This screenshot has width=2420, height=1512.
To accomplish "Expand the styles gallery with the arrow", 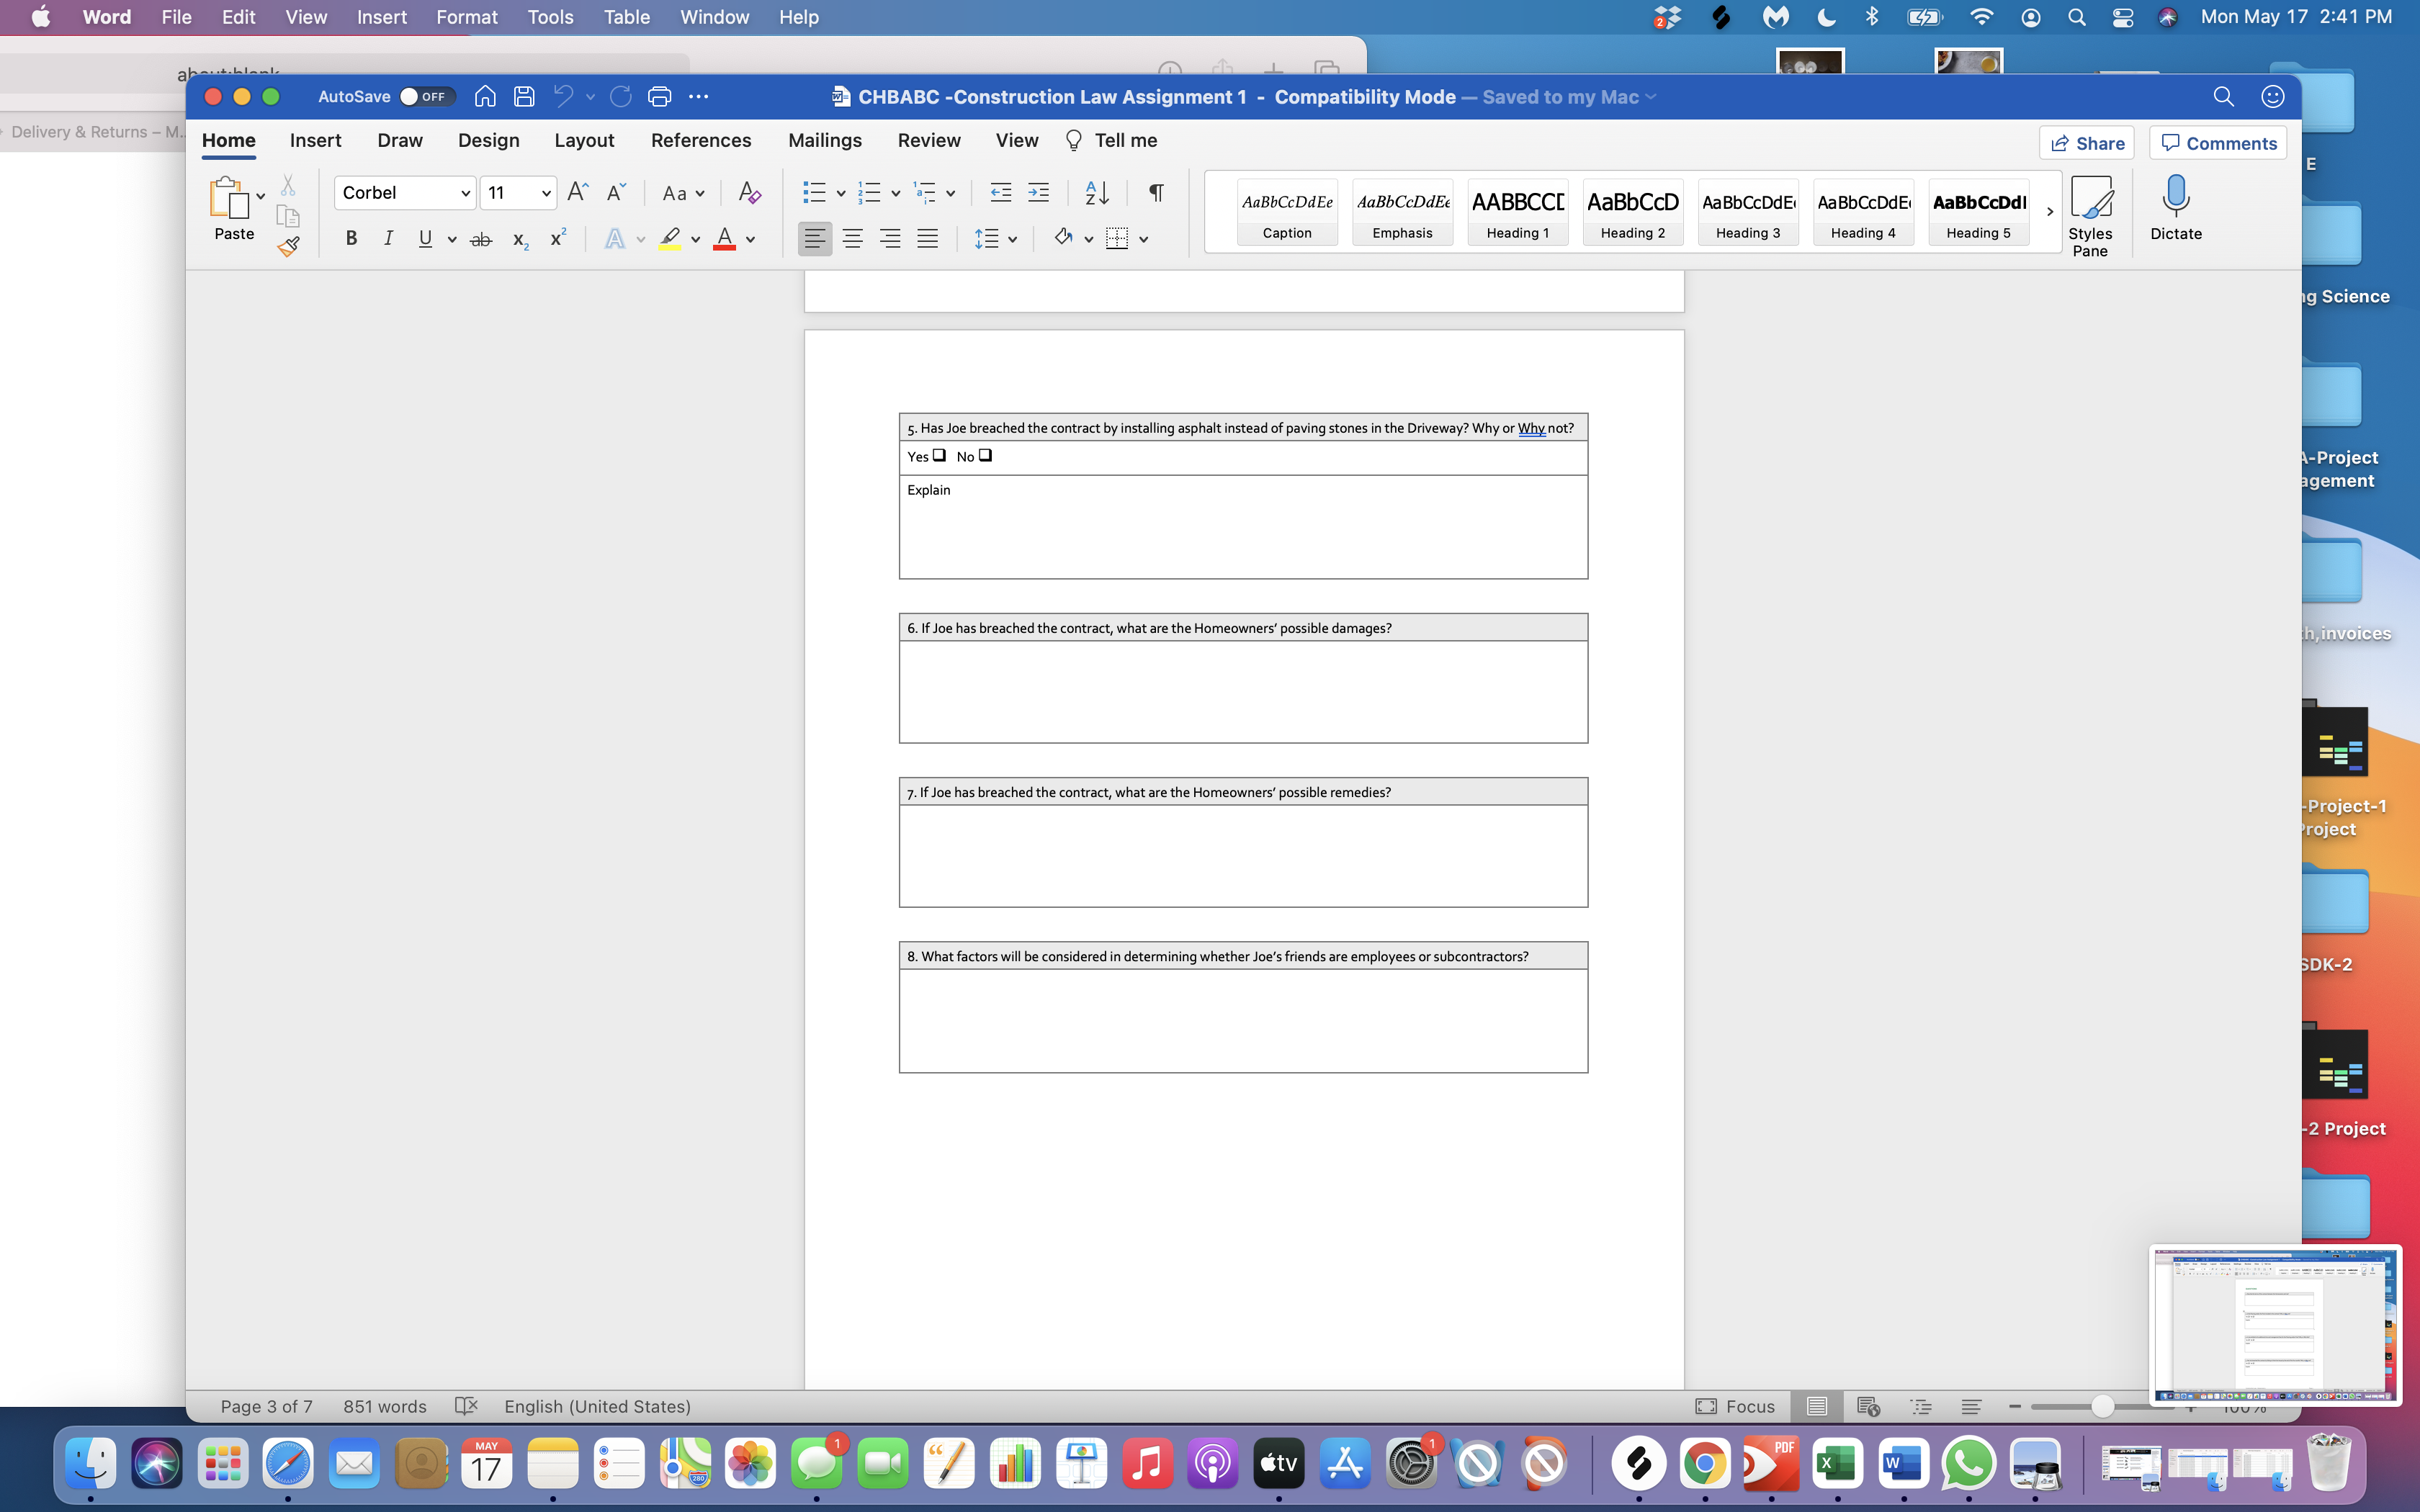I will pos(2049,212).
